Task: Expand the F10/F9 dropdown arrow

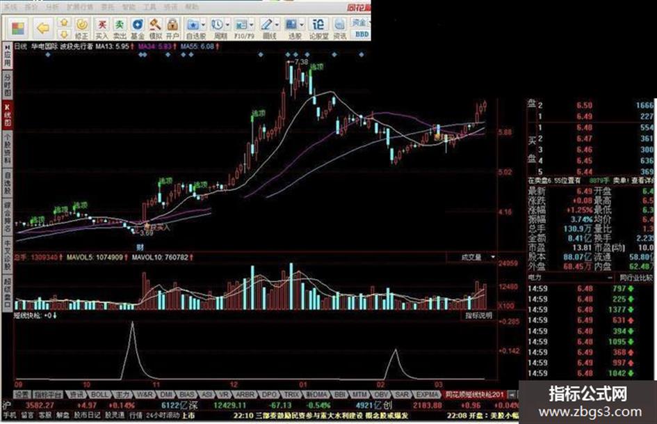Action: tap(252, 25)
